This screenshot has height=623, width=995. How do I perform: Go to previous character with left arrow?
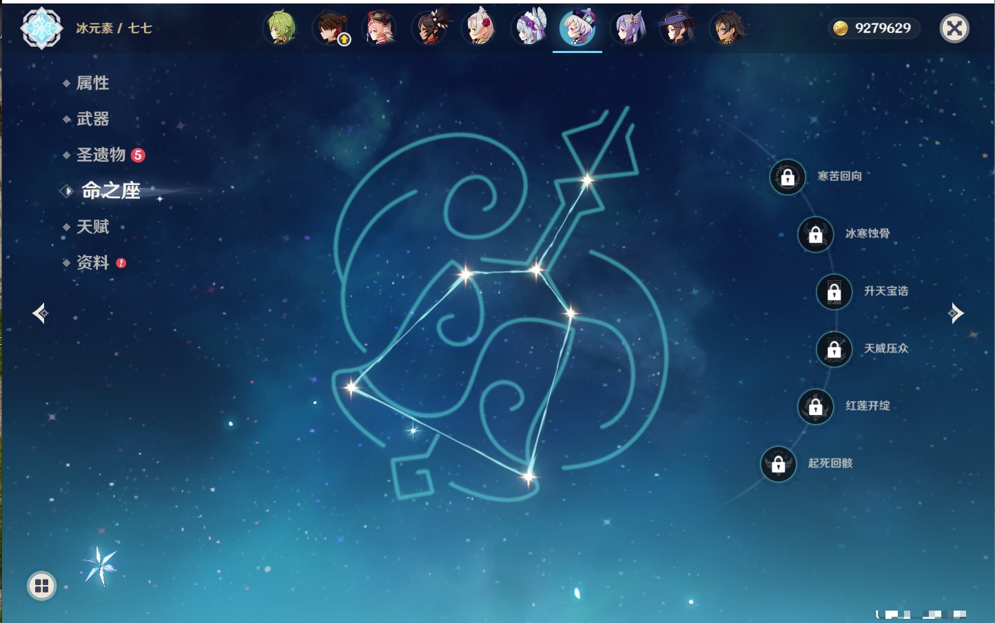(40, 314)
